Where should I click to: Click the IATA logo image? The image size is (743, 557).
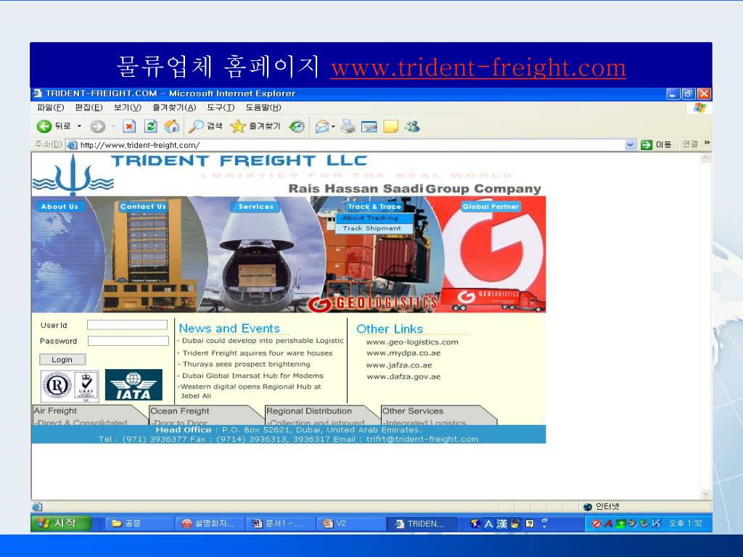click(134, 384)
